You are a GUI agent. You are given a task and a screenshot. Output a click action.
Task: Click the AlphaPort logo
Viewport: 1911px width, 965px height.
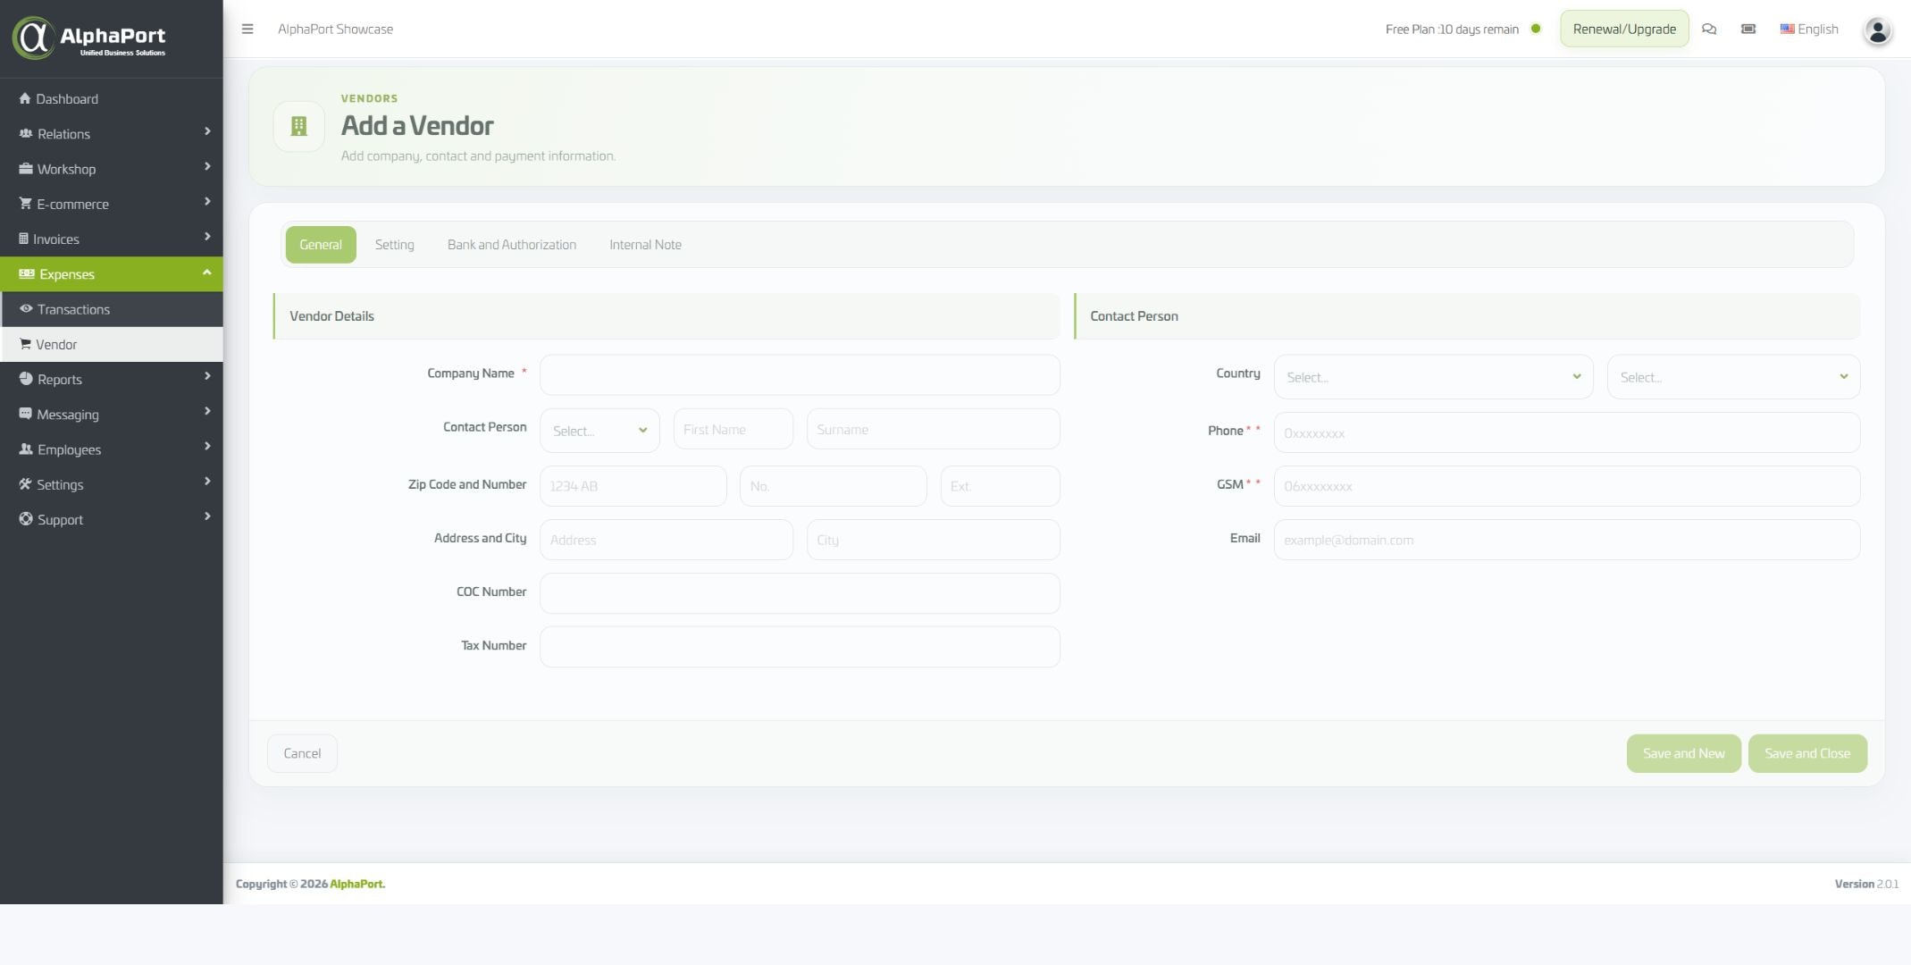click(88, 38)
